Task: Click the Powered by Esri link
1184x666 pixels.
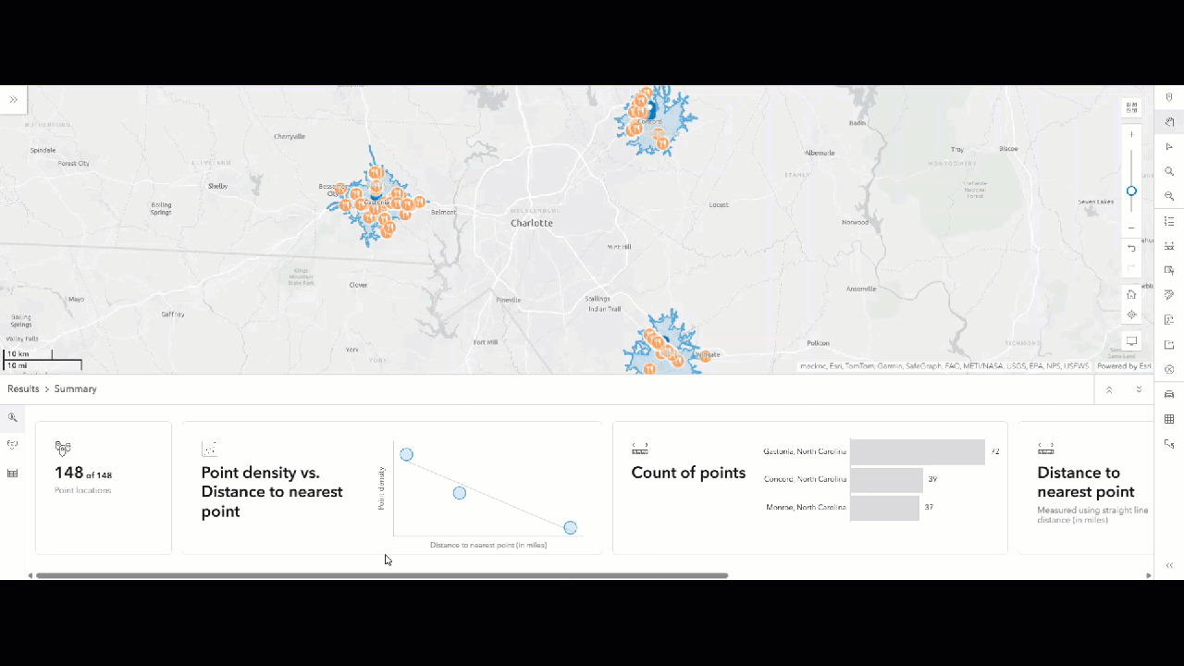Action: coord(1124,365)
